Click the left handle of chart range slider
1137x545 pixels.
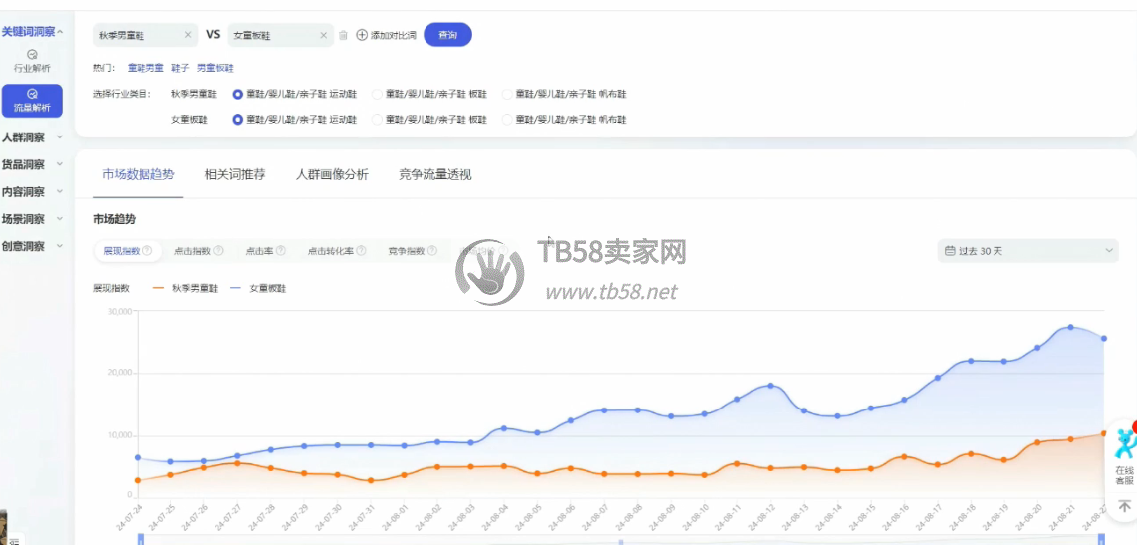click(x=141, y=539)
